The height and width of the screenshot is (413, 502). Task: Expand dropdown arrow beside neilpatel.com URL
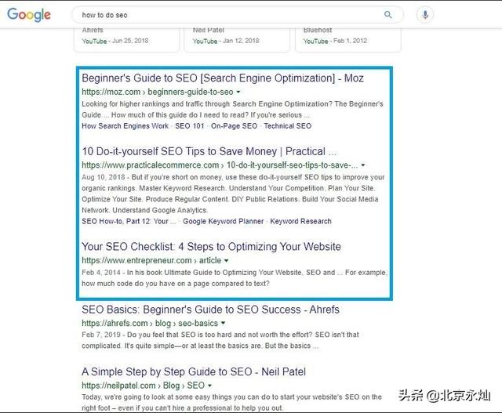(209, 386)
